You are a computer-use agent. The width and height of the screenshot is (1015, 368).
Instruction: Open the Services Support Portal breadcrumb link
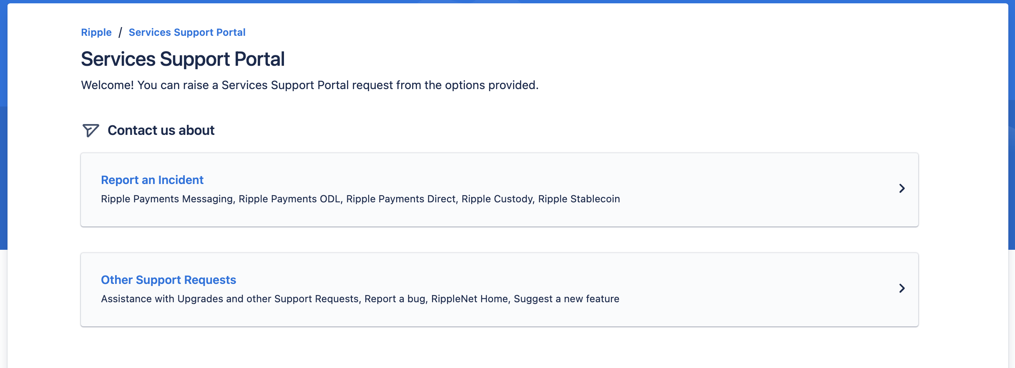point(187,32)
